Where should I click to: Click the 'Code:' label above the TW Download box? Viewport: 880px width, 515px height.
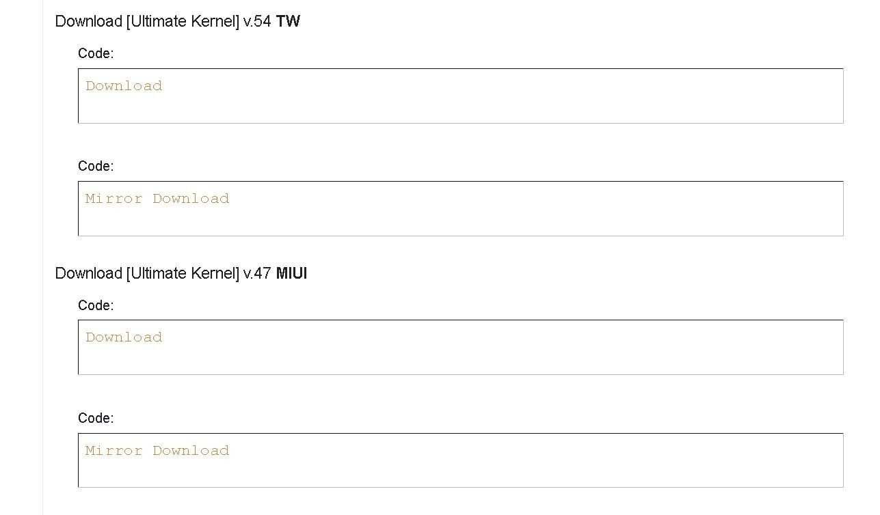coord(96,53)
